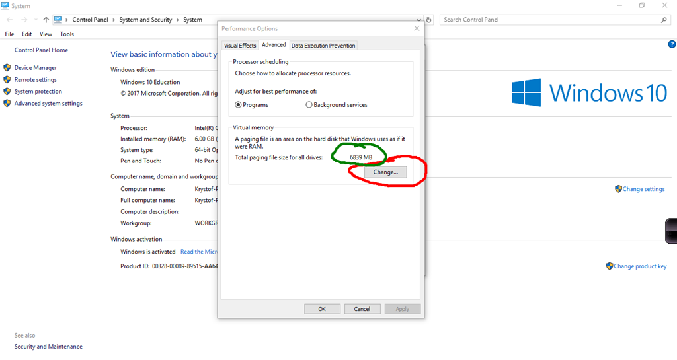Open recent locations dropdown arrow
The width and height of the screenshot is (677, 360).
pos(36,20)
